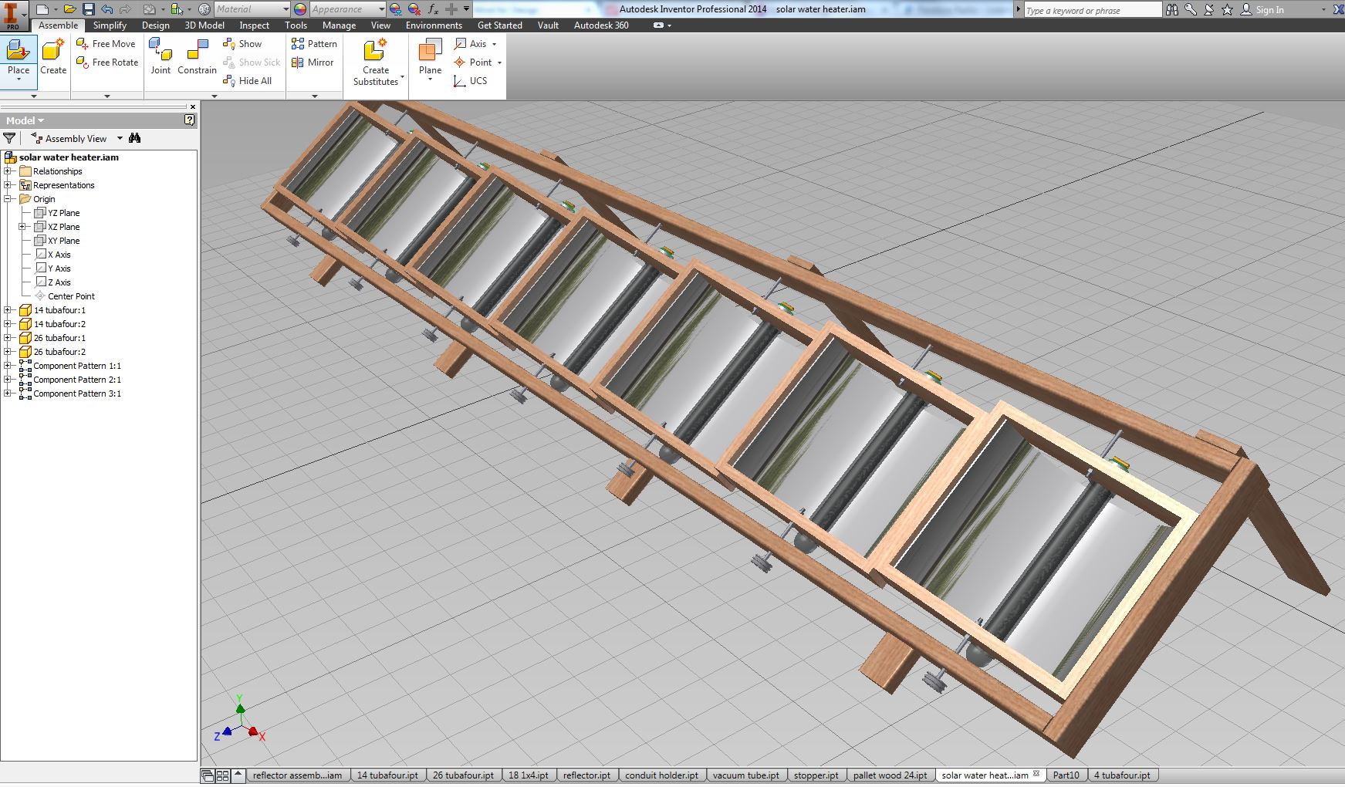Open the appearance color wheel icon

coord(300,9)
